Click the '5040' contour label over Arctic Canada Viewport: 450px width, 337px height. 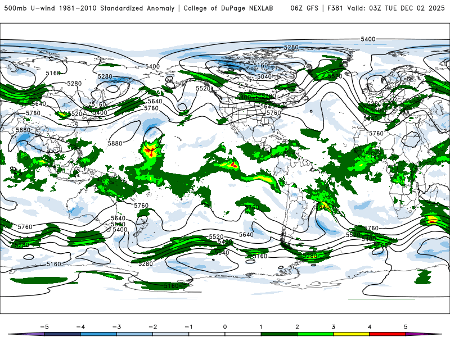pos(264,76)
